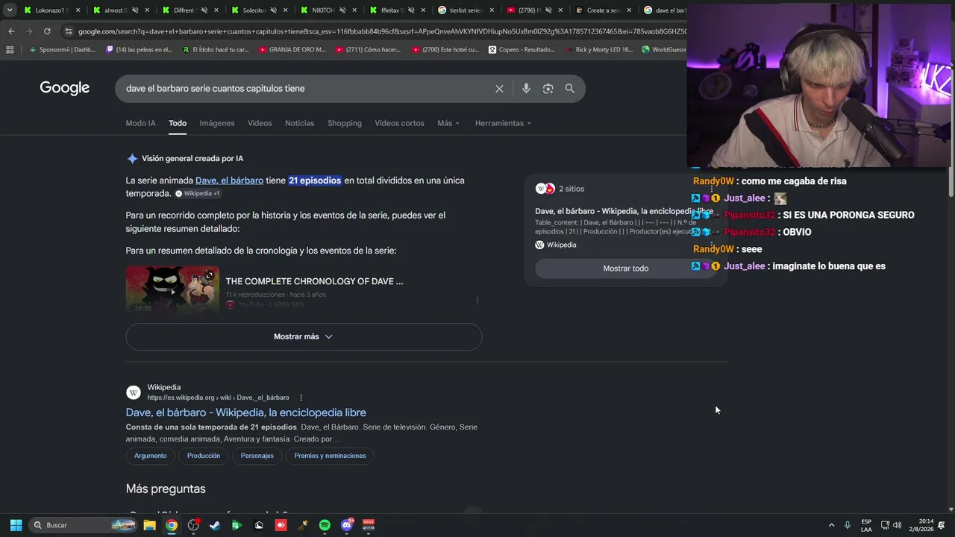Submit search with the magnifier icon
This screenshot has height=537, width=955.
pyautogui.click(x=570, y=89)
